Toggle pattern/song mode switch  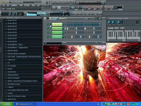click(56, 7)
